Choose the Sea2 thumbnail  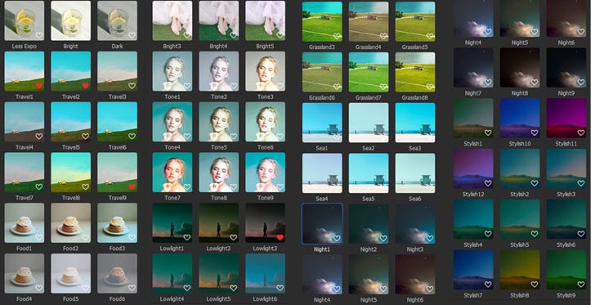369,123
